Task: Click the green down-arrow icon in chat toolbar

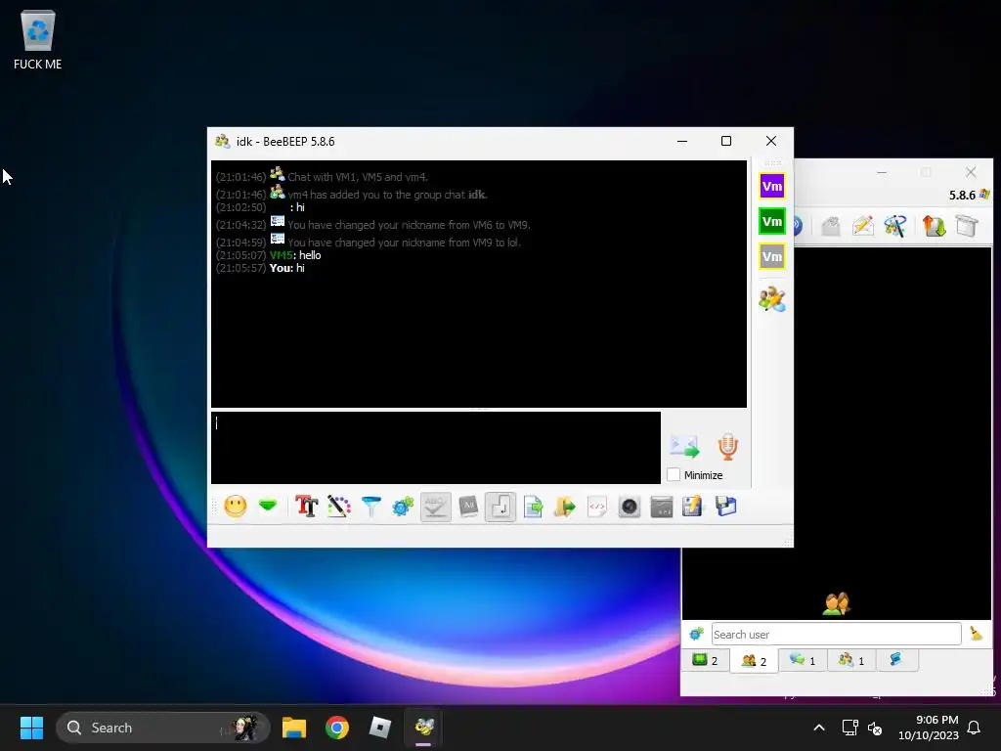Action: (268, 507)
